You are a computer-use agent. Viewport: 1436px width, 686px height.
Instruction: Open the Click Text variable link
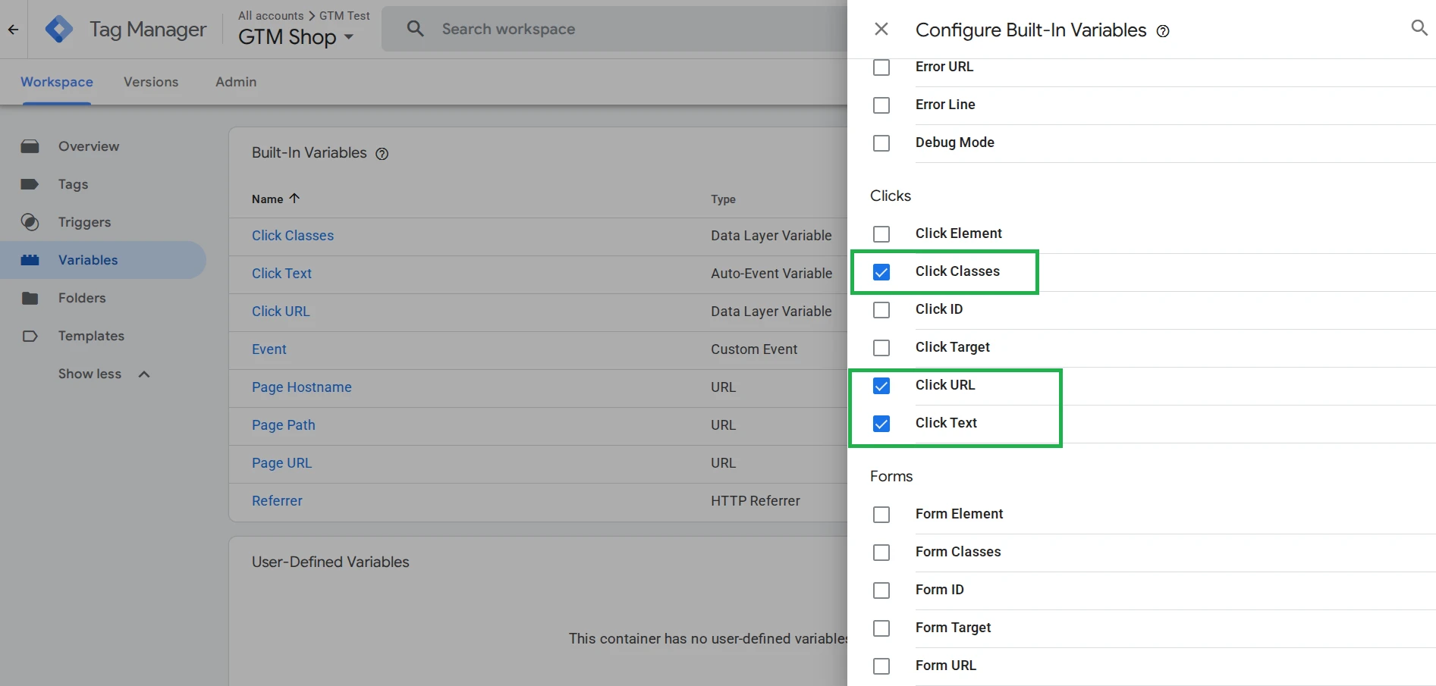281,274
